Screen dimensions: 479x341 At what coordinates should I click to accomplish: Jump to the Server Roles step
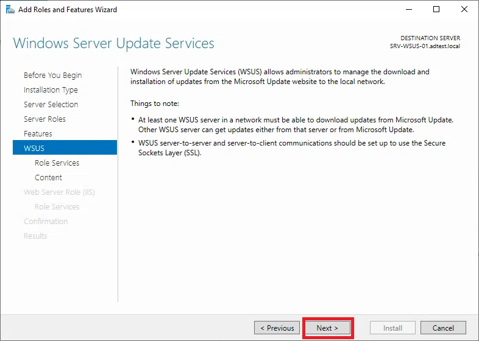coord(44,119)
